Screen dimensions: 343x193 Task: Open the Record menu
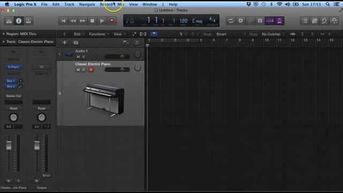(x=107, y=4)
